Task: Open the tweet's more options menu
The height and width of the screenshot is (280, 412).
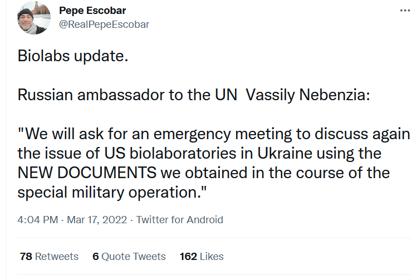Action: click(x=405, y=11)
